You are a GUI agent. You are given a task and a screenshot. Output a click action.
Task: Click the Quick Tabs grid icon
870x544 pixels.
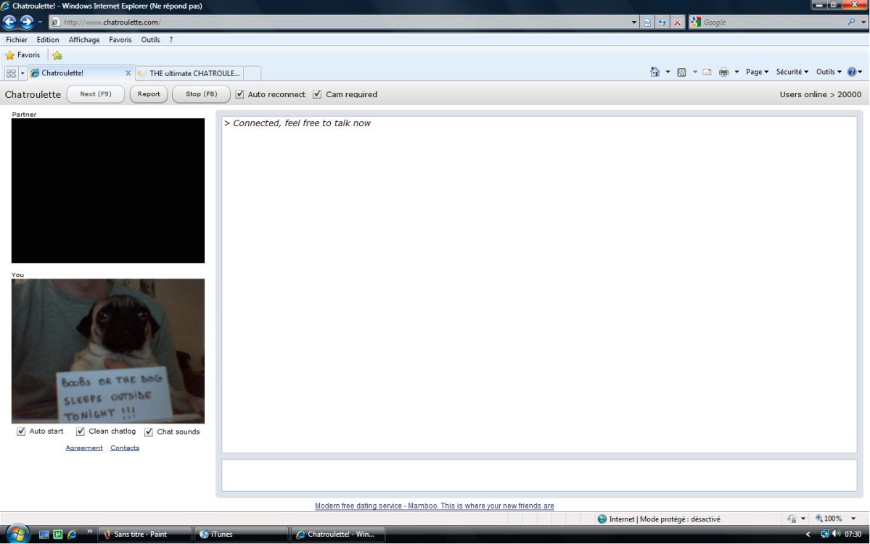click(x=11, y=73)
